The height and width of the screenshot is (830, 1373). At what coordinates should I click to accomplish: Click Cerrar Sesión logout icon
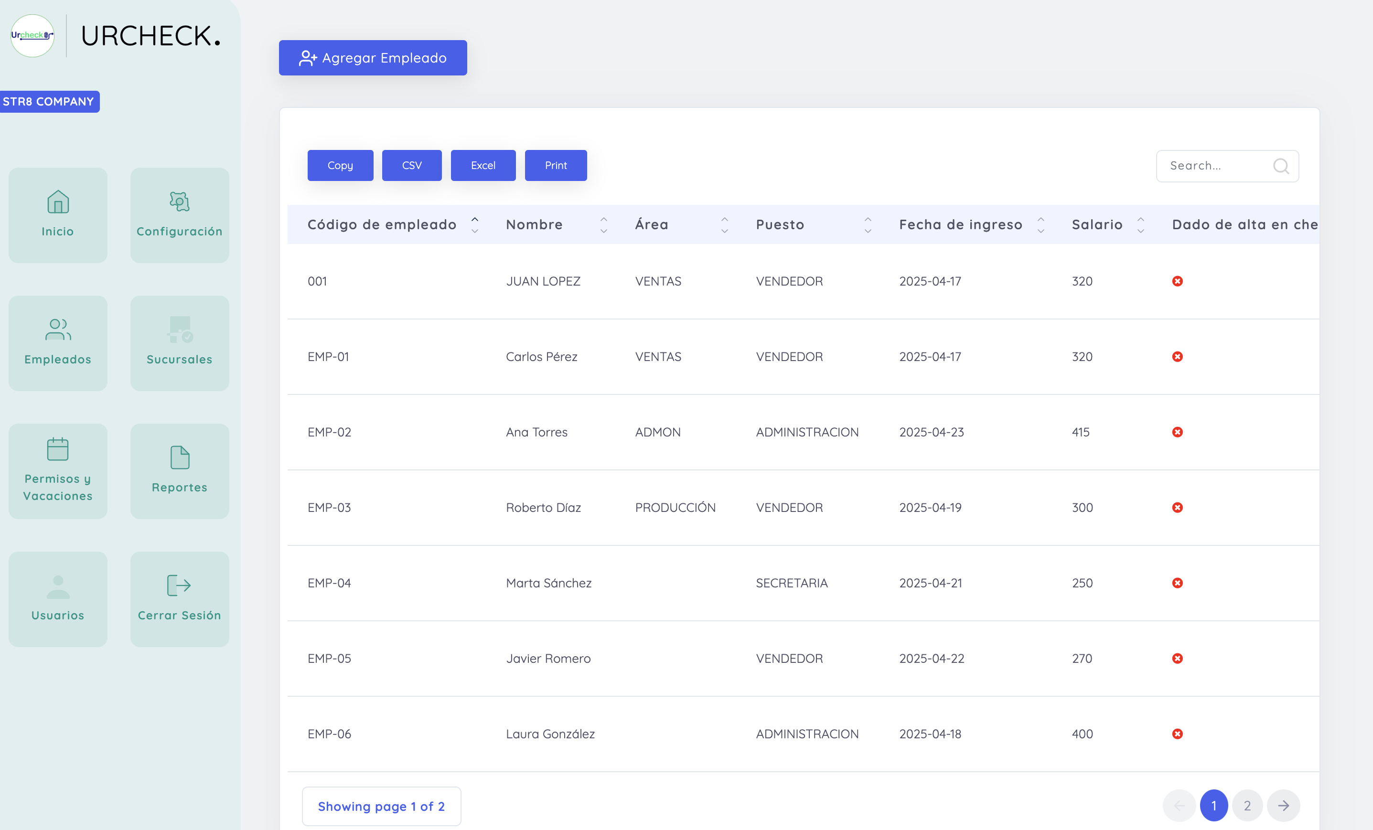click(180, 585)
